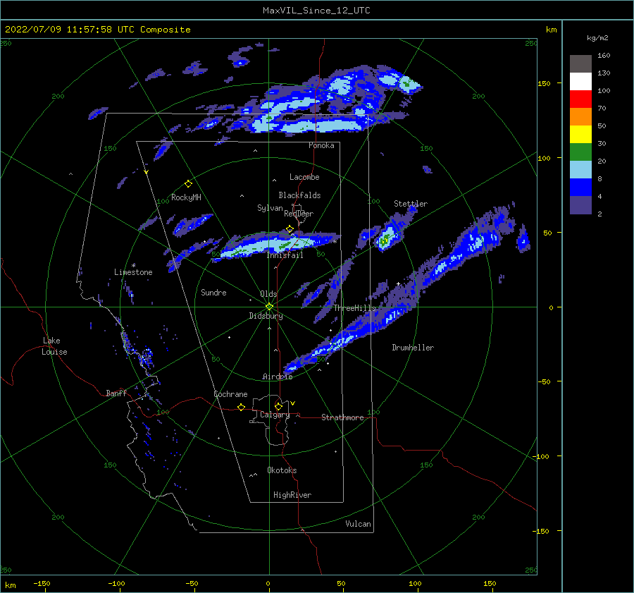Click the Stettler town label
The height and width of the screenshot is (593, 634).
tap(411, 204)
